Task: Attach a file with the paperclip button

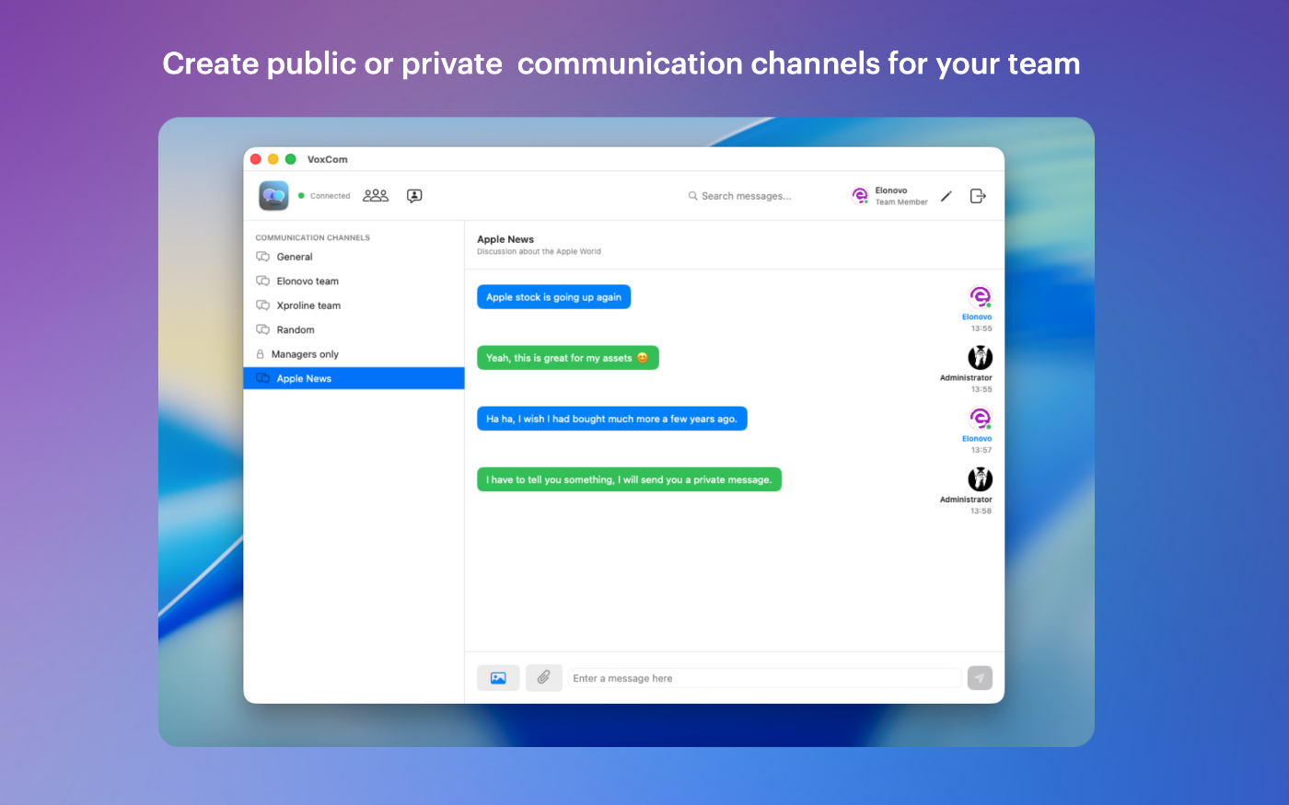Action: click(x=543, y=678)
